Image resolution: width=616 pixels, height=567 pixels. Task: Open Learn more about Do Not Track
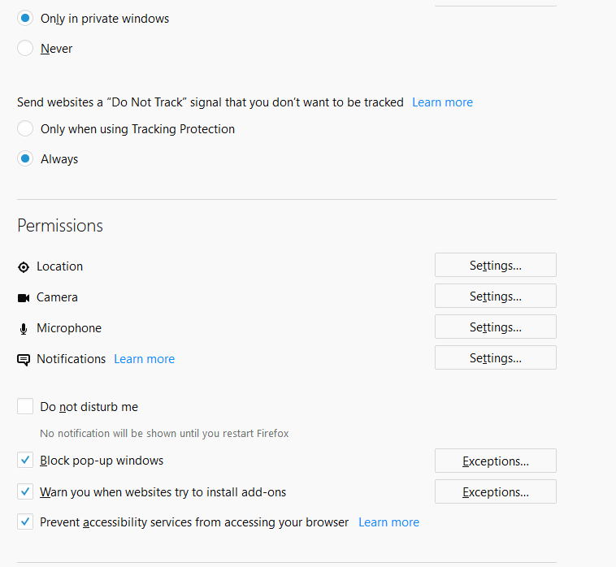442,102
